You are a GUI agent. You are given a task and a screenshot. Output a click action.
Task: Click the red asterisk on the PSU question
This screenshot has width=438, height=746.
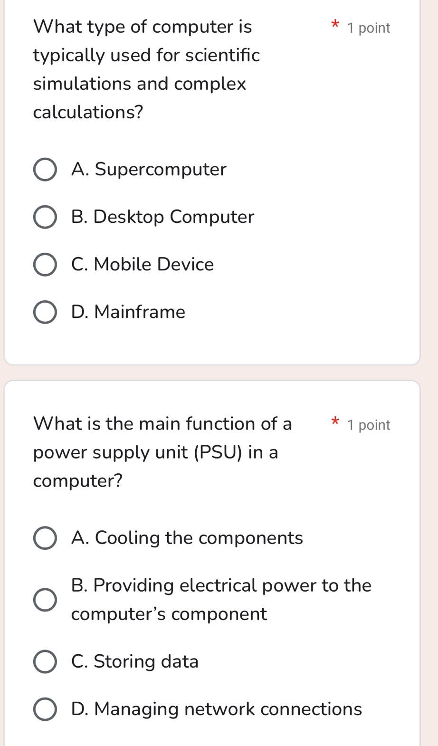[x=335, y=421]
